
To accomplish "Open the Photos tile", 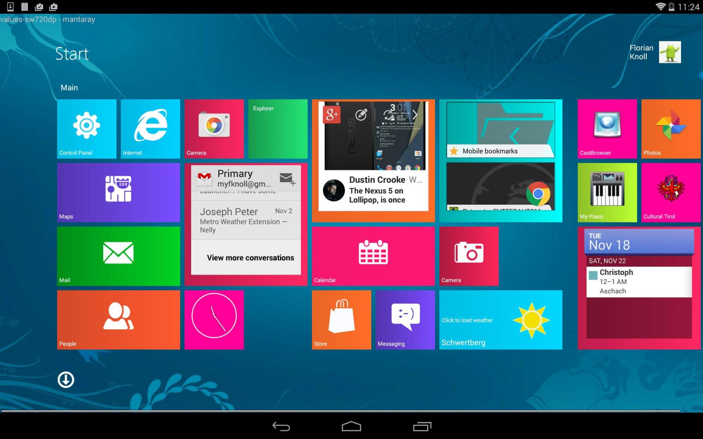I will (670, 128).
